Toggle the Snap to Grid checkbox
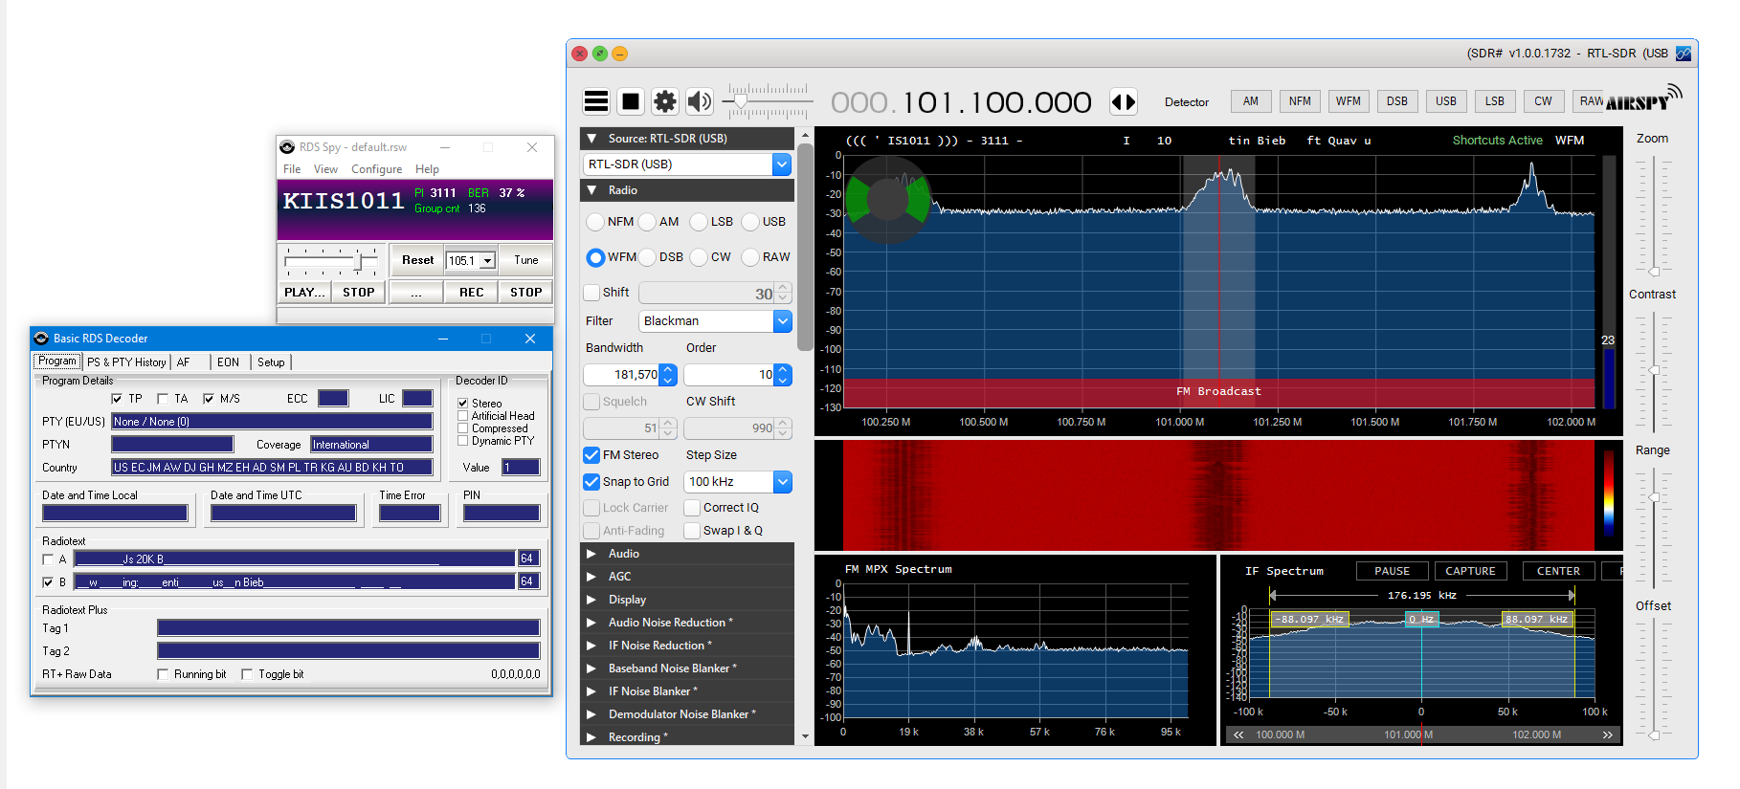Viewport: 1740px width, 789px height. [591, 482]
